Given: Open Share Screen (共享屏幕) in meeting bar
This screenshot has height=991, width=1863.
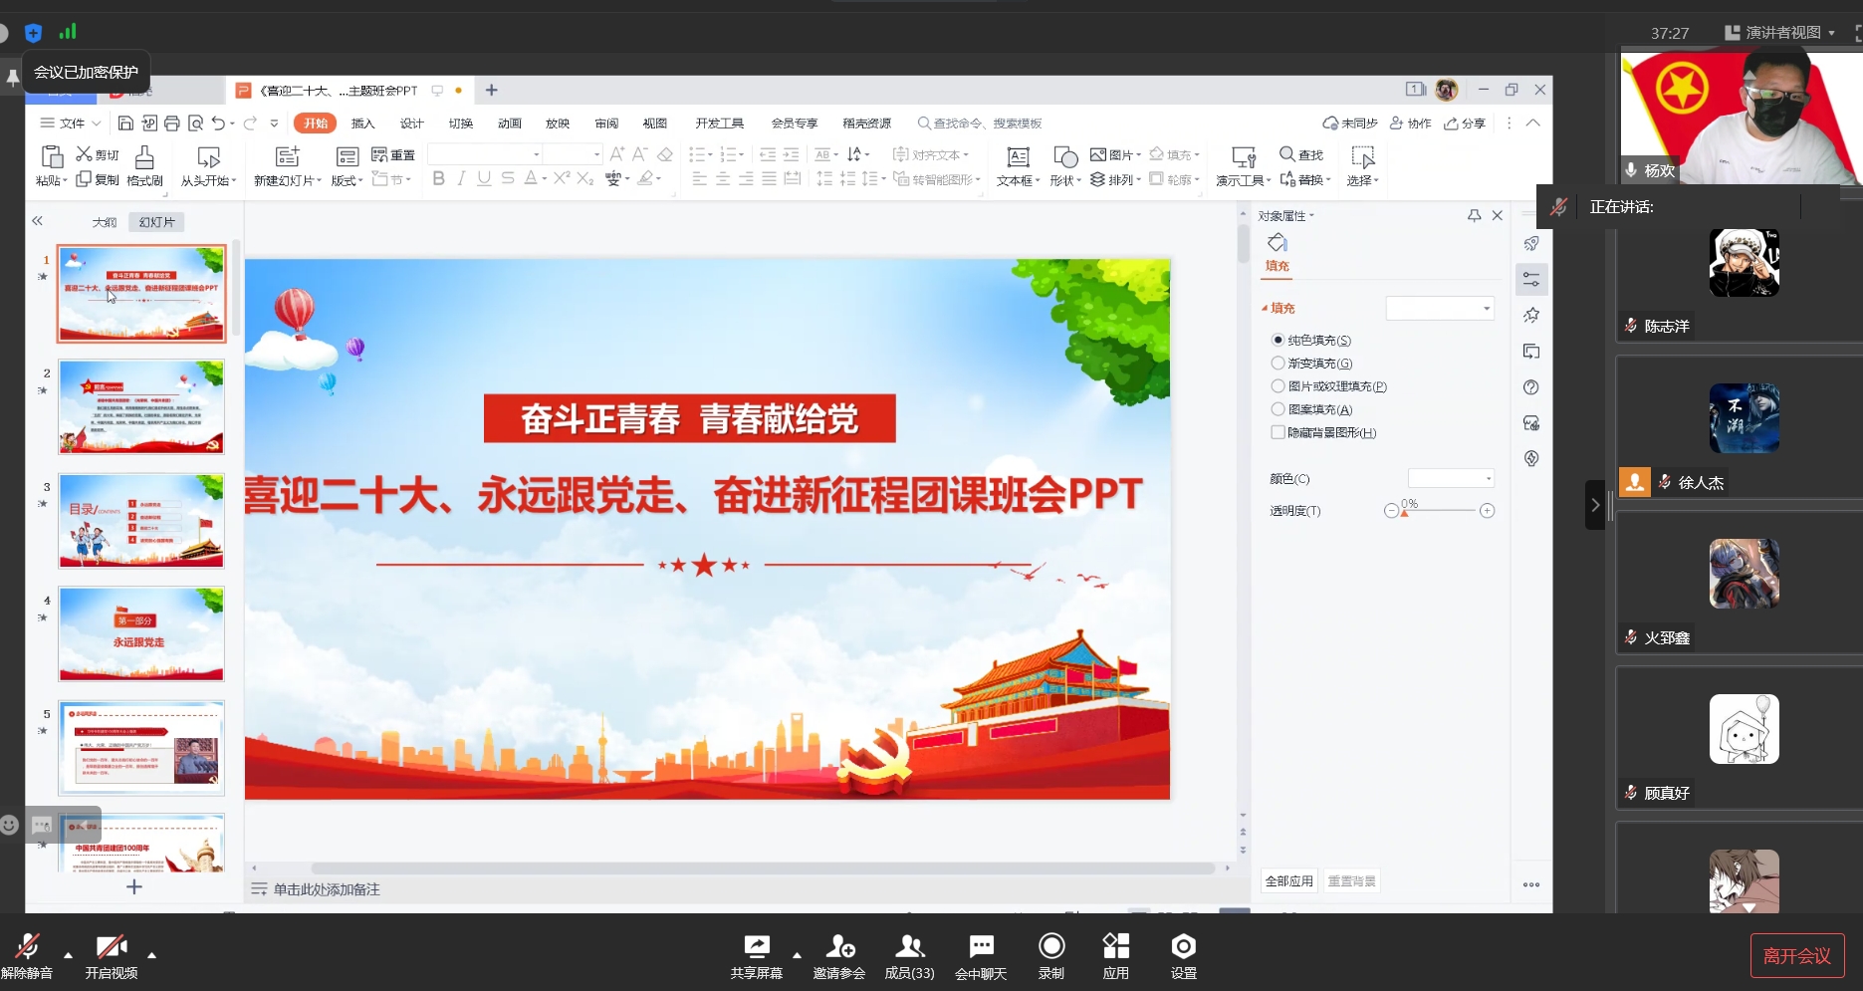Looking at the screenshot, I should click(x=757, y=957).
